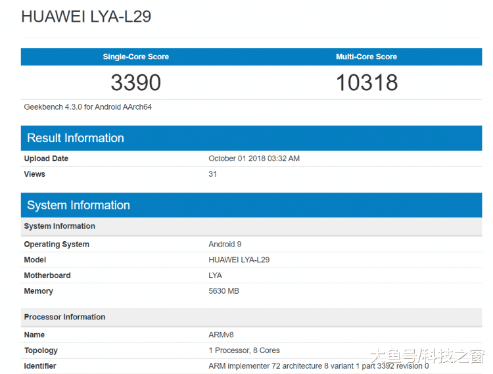Viewport: 493px width, 374px height.
Task: Click the blue System Information section header
Action: click(x=251, y=205)
